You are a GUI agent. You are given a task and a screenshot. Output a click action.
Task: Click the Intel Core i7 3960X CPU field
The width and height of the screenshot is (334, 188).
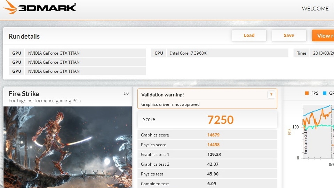click(x=227, y=53)
